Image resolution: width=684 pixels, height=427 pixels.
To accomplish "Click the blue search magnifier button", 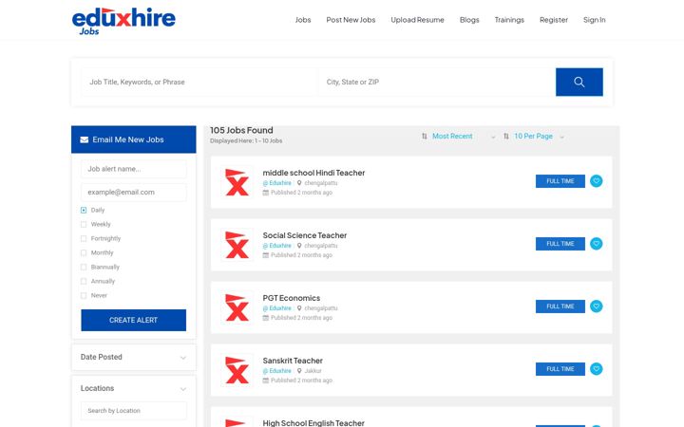I will pos(579,82).
